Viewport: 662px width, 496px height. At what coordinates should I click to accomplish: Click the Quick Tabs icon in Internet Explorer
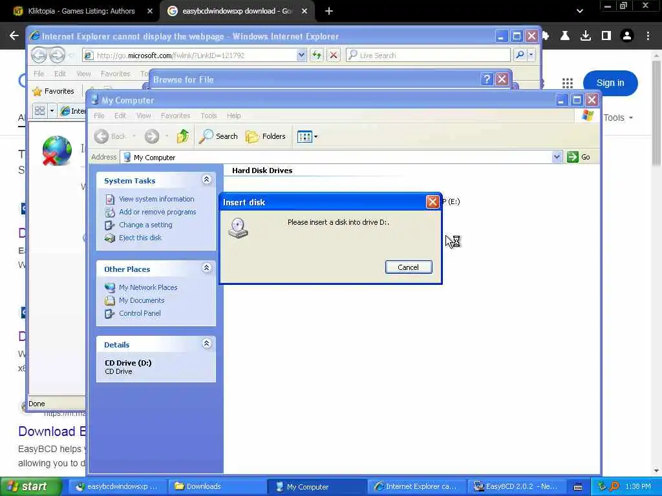coord(40,111)
